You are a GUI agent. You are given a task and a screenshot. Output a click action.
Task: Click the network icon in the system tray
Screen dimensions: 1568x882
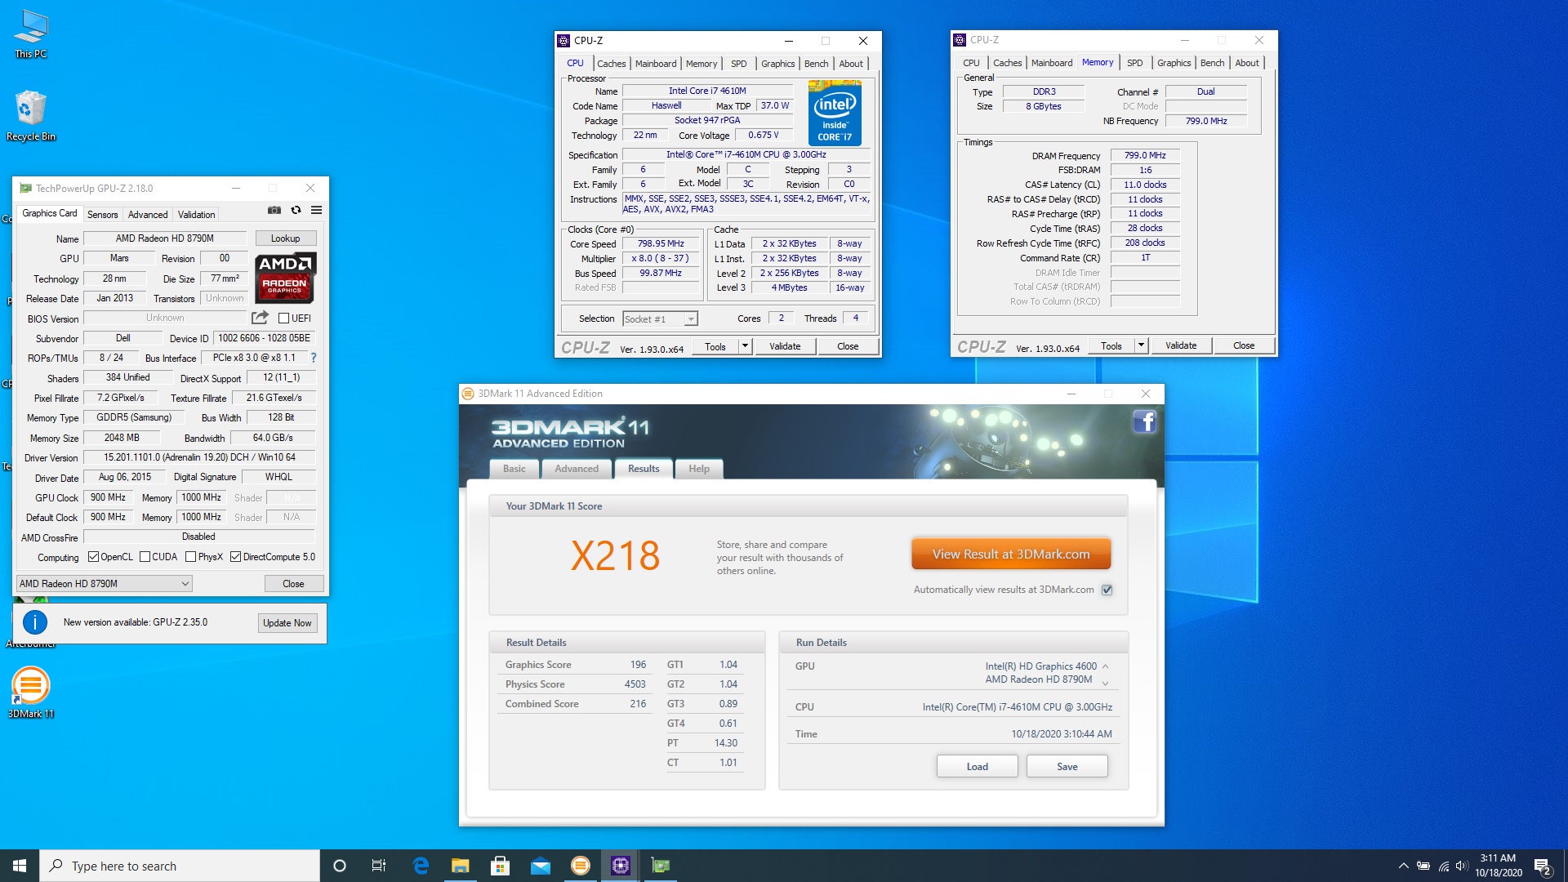point(1443,866)
